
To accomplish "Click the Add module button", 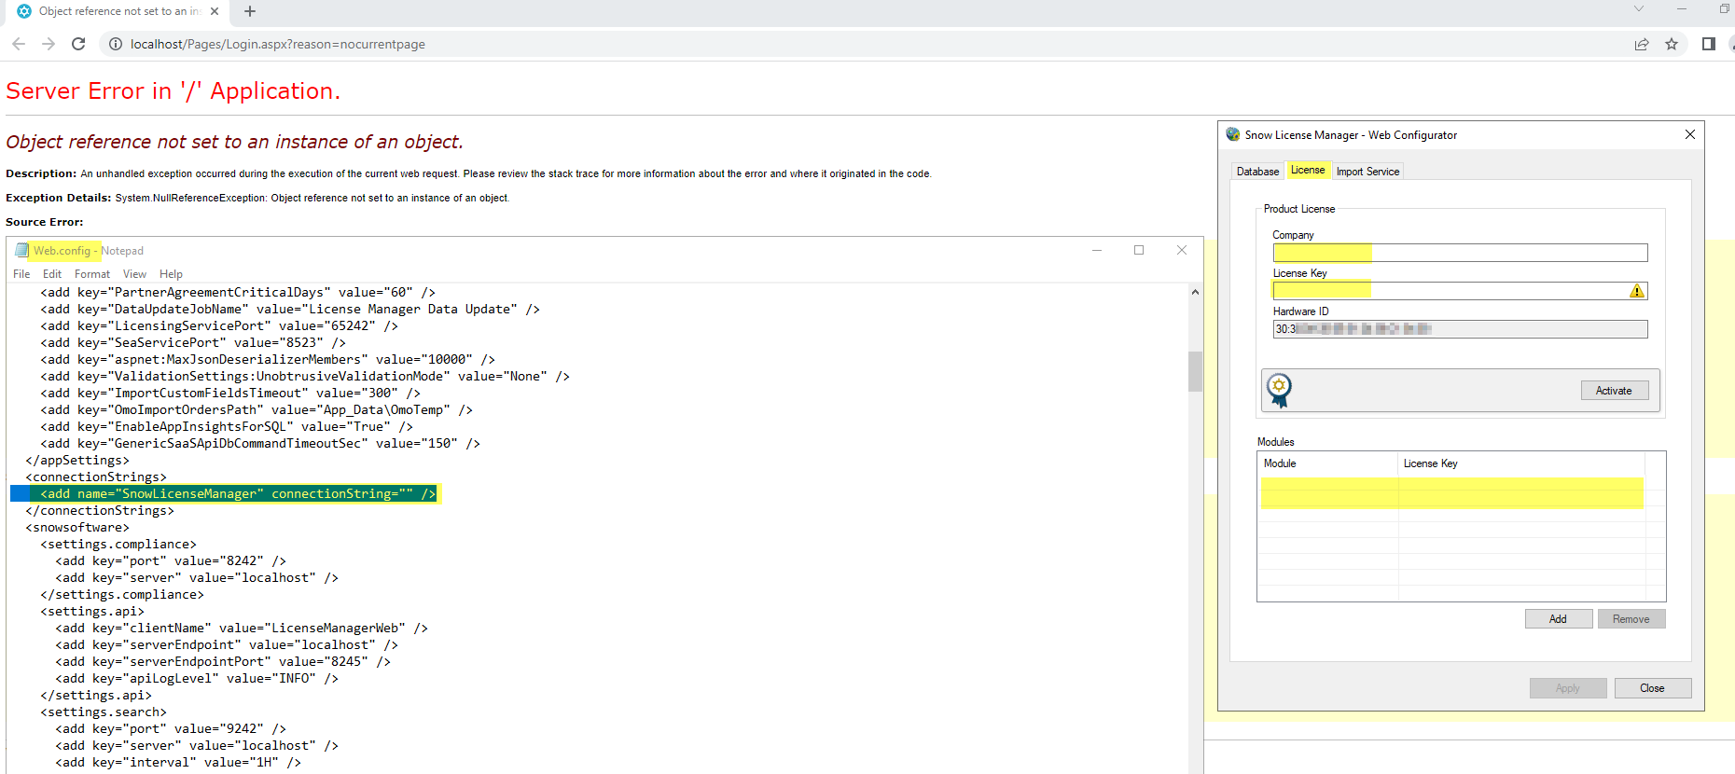I will coord(1559,619).
